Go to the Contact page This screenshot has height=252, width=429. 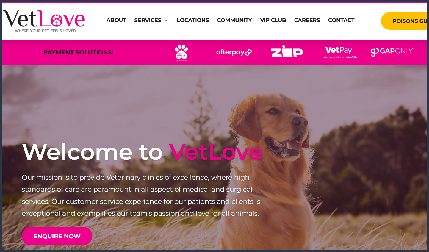click(341, 20)
